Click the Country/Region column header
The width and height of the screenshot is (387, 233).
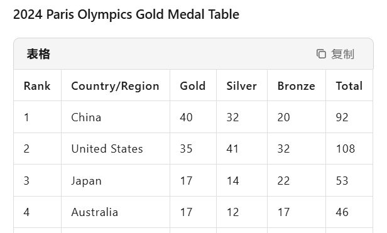pos(115,86)
